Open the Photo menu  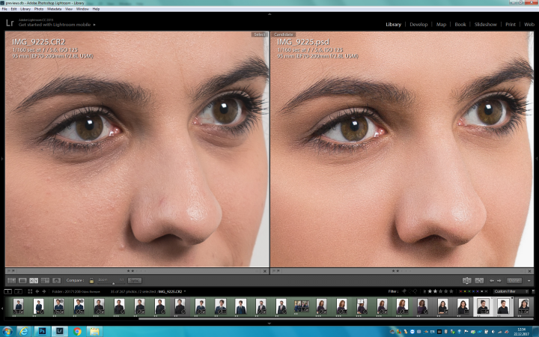point(39,9)
